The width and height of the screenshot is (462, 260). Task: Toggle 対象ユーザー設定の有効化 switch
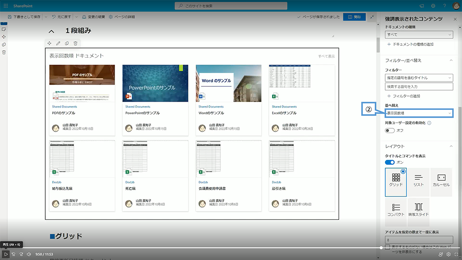click(389, 130)
